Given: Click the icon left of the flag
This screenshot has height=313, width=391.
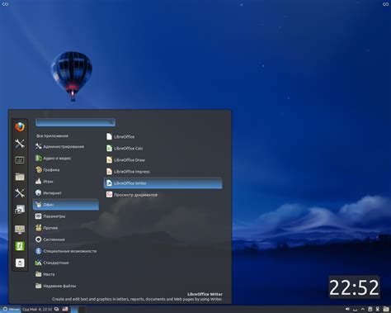Looking at the screenshot, I should pyautogui.click(x=57, y=309).
